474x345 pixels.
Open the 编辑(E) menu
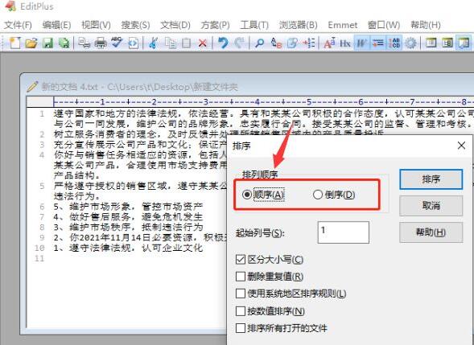pos(56,25)
